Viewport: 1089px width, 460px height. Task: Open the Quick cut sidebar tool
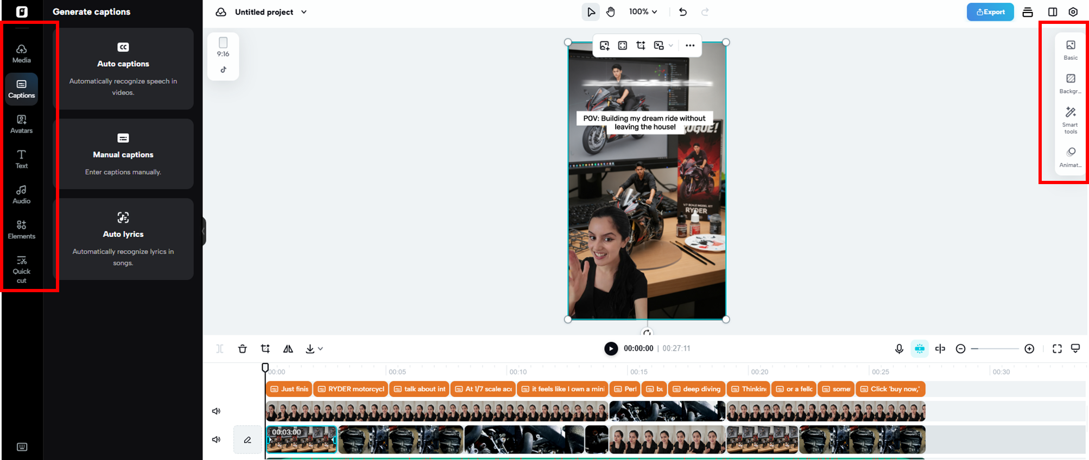[22, 269]
